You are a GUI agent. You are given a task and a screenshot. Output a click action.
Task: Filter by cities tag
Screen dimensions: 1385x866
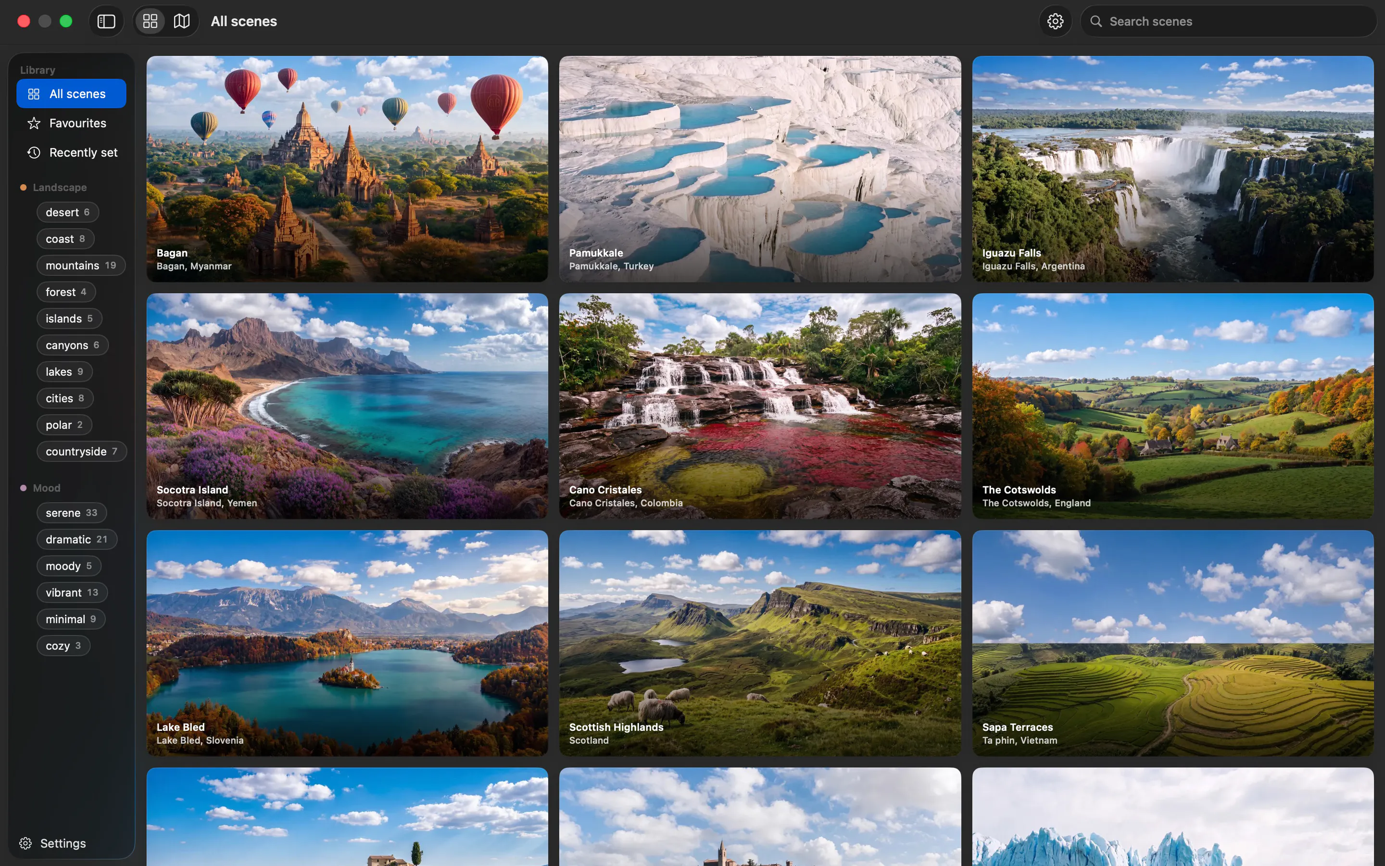pos(64,398)
